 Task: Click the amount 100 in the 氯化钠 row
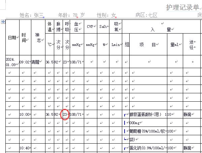click(x=175, y=148)
